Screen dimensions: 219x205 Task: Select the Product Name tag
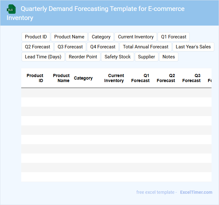pos(69,37)
